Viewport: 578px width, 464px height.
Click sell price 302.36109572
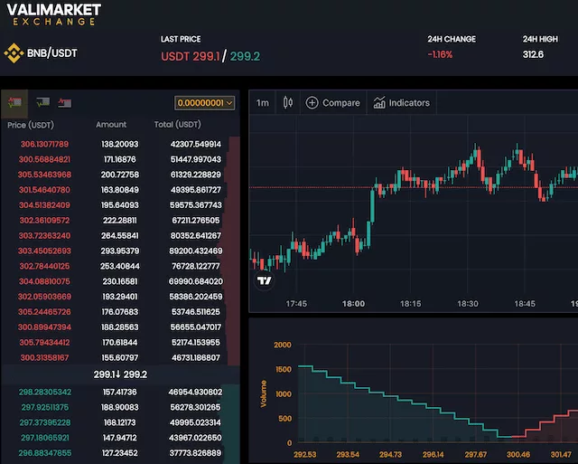44,221
